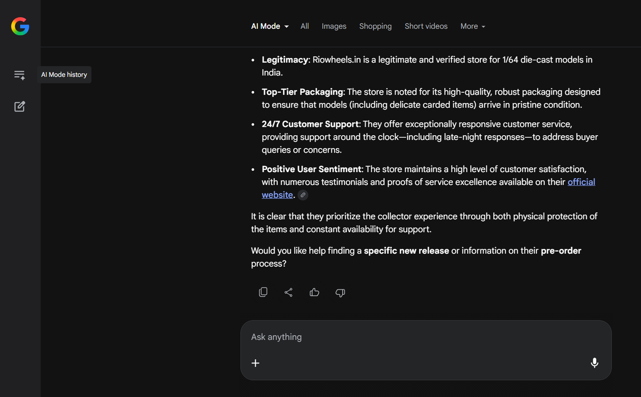
Task: Add attachment with plus icon
Action: pos(256,363)
